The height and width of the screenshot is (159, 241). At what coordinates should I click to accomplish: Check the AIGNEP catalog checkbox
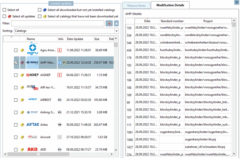click(x=16, y=75)
